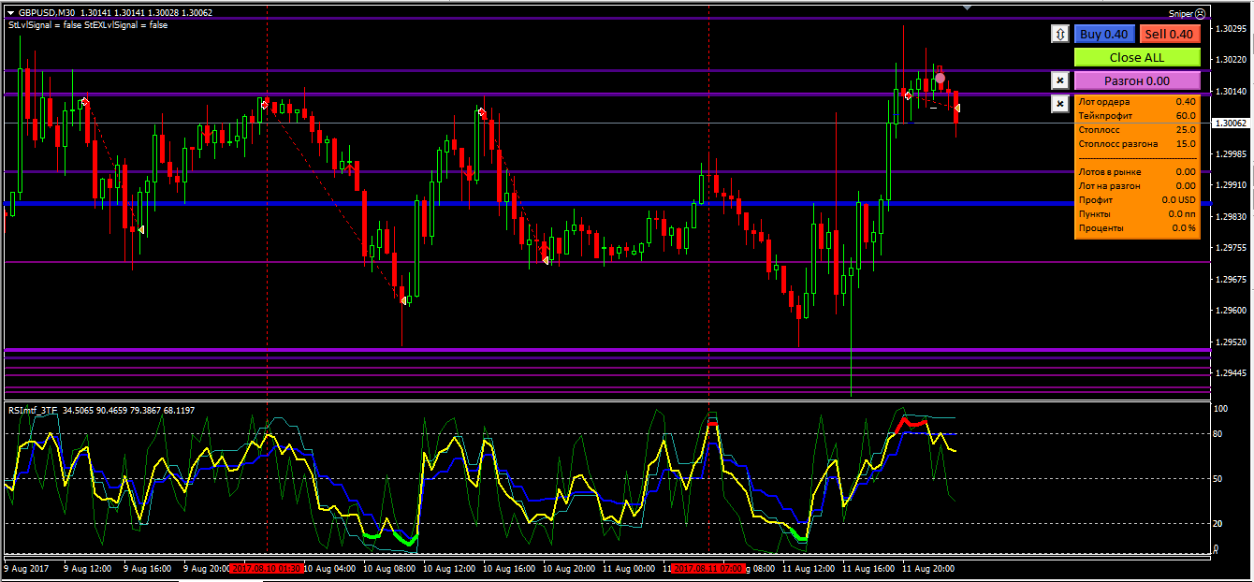Screen dimensions: 1254x582
Task: Click the x button beside Разгон
Action: [x=1059, y=80]
